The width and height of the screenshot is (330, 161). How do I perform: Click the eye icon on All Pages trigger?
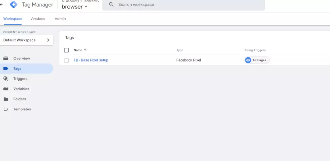tap(248, 60)
